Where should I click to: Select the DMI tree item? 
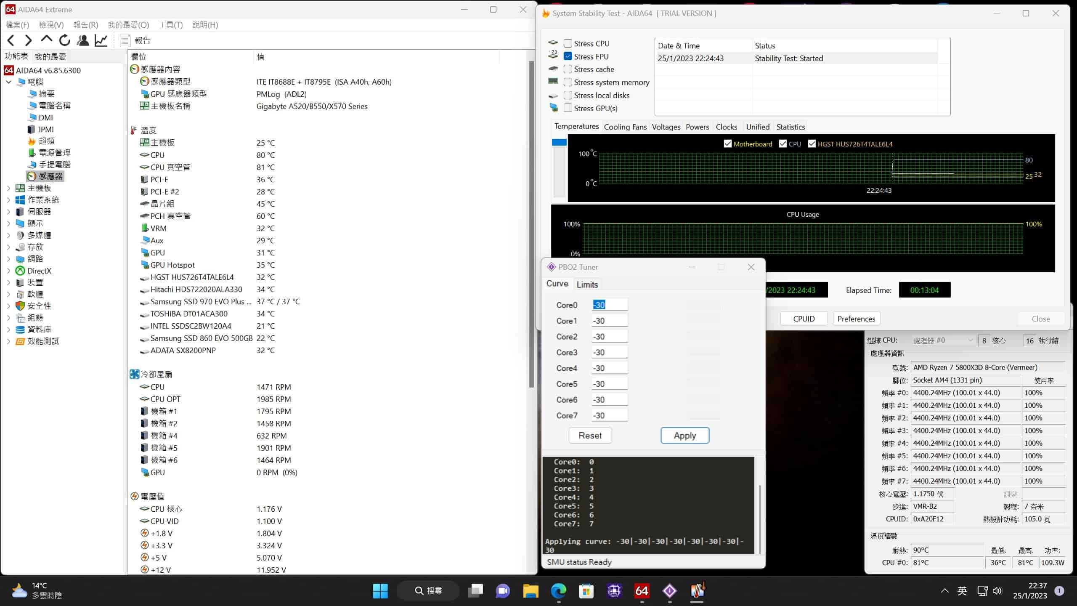pos(40,117)
